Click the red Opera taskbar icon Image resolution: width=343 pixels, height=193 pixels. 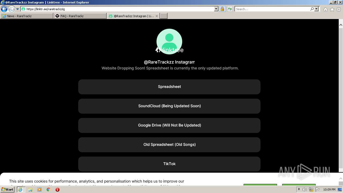point(57,190)
